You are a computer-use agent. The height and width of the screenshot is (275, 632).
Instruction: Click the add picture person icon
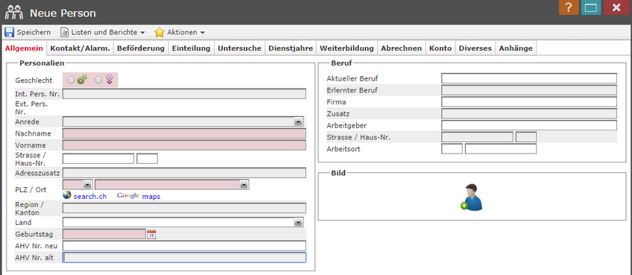472,197
